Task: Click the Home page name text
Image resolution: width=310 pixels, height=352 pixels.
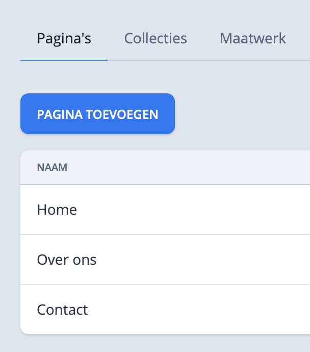Action: pos(57,210)
